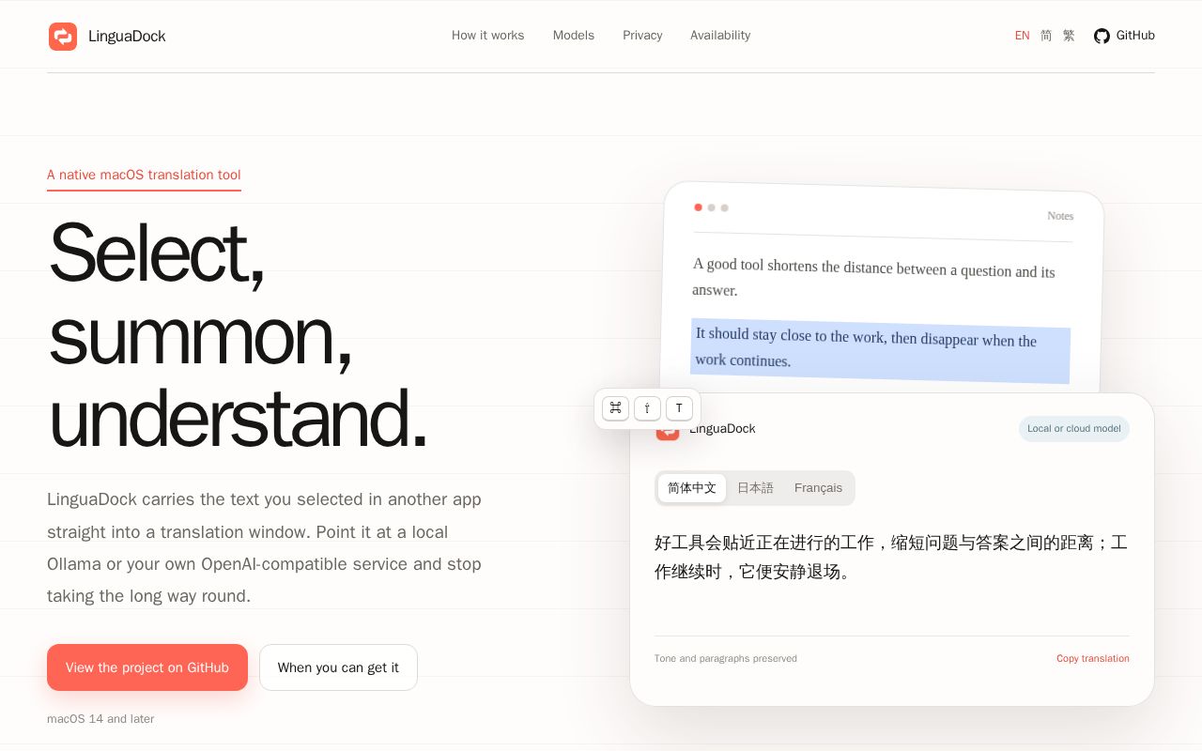This screenshot has width=1202, height=751.
Task: Select the 简体中文 translation tab
Action: (x=692, y=488)
